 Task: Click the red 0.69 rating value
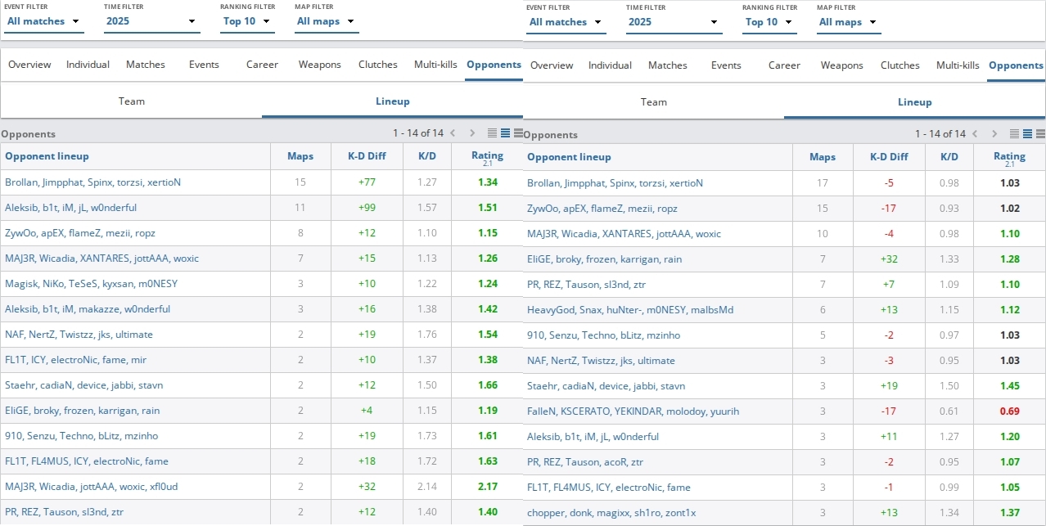pos(1010,411)
